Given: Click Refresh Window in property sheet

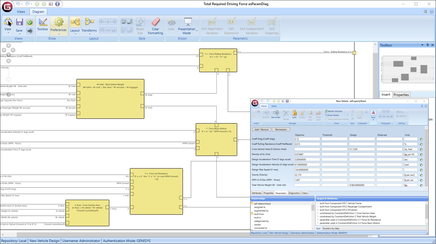Looking at the screenshot, I should (x=334, y=111).
